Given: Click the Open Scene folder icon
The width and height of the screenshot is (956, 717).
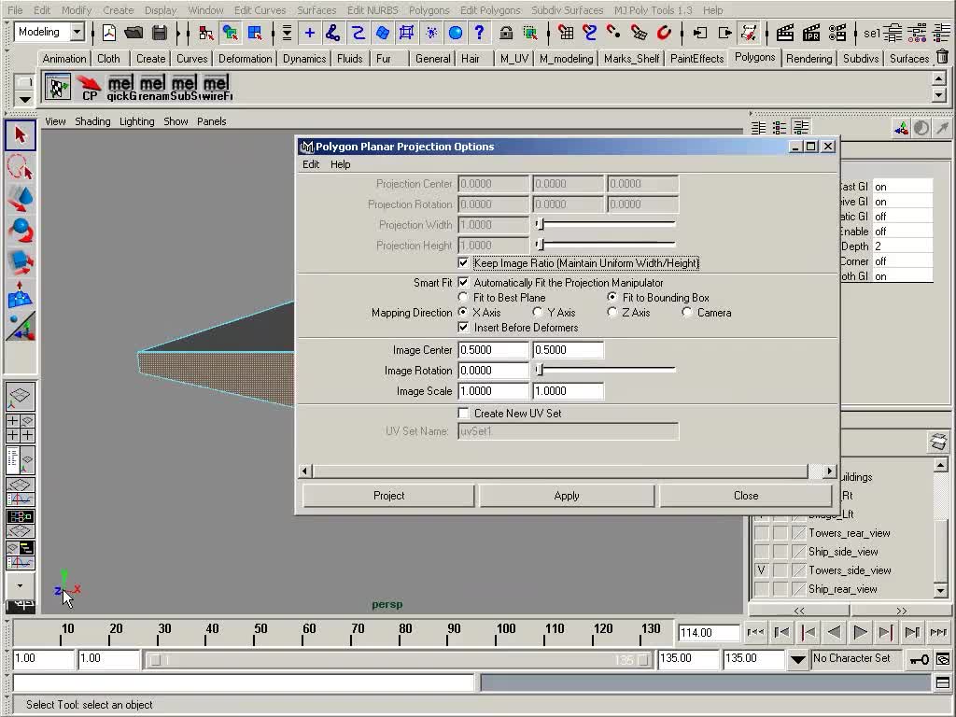Looking at the screenshot, I should (x=134, y=33).
